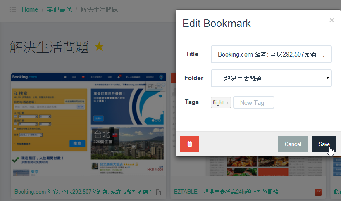341x201 pixels.
Task: Close the Edit Bookmark dialog with X
Action: (x=331, y=20)
